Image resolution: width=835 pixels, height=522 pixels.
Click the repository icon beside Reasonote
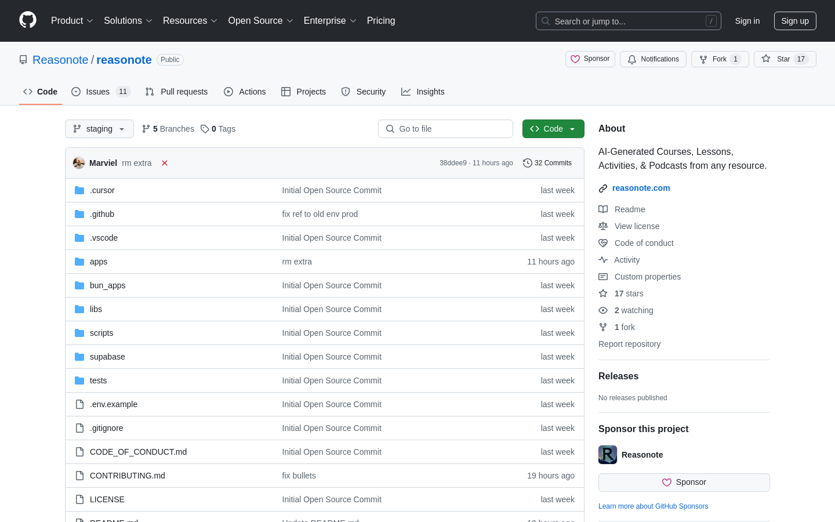[x=23, y=60]
